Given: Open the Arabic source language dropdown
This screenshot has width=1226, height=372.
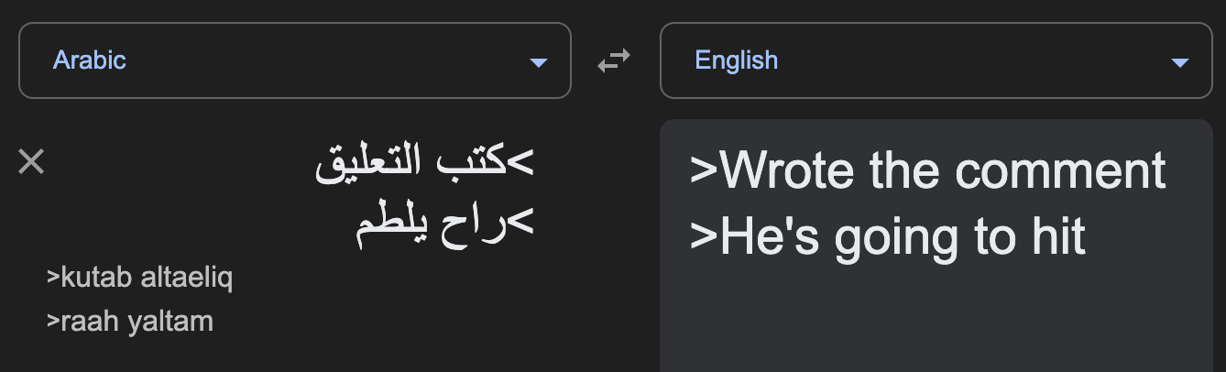Looking at the screenshot, I should click(x=294, y=61).
